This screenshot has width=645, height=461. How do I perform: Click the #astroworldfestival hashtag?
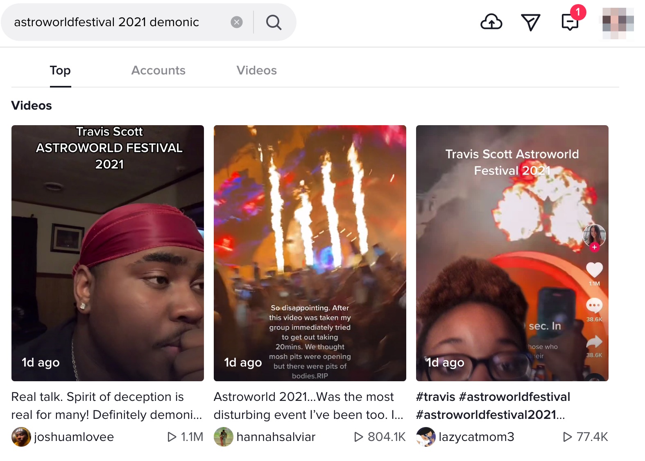pyautogui.click(x=515, y=397)
